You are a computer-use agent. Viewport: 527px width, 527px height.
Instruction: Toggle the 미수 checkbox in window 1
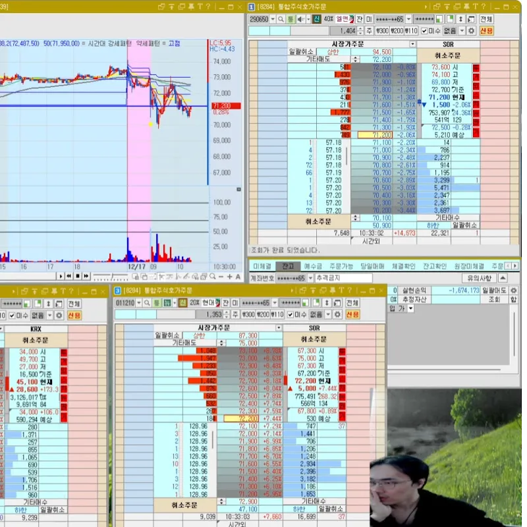pyautogui.click(x=424, y=31)
